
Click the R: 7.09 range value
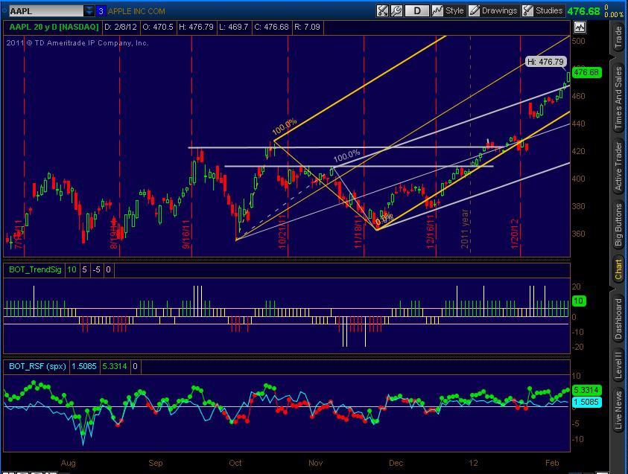(307, 28)
